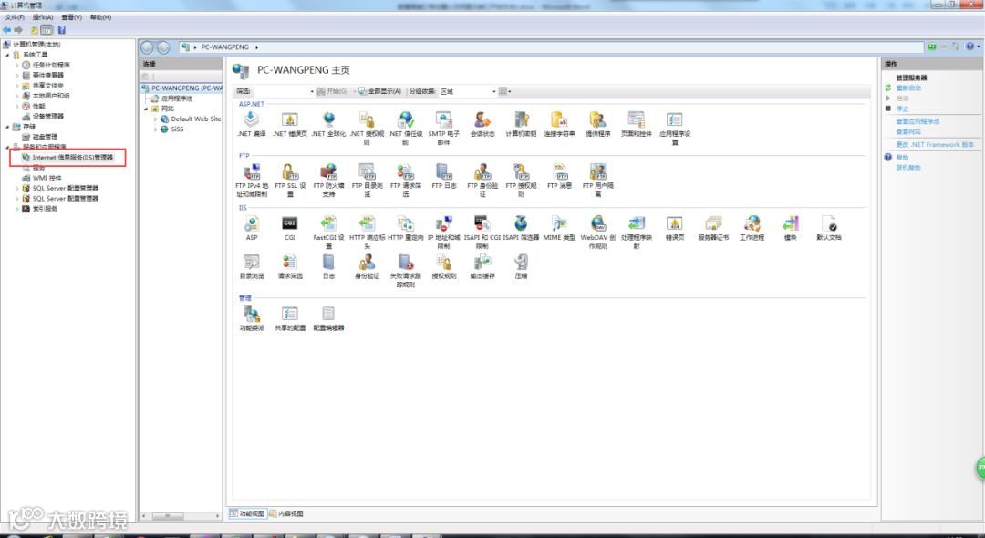
Task: Open FTP IPv4 地址和域限制 icon
Action: pyautogui.click(x=252, y=171)
